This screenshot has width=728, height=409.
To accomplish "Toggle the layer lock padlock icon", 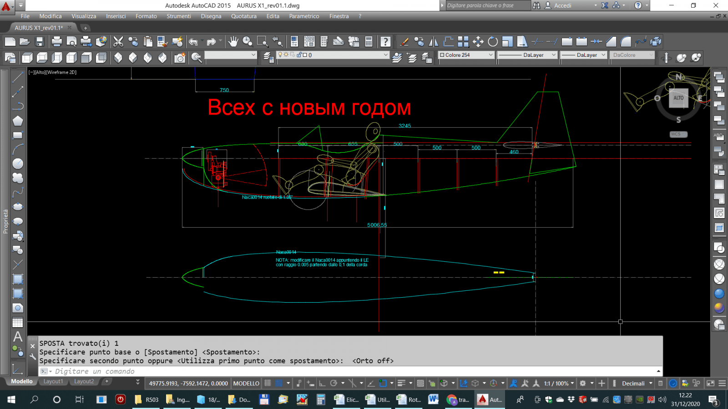I will pyautogui.click(x=299, y=55).
